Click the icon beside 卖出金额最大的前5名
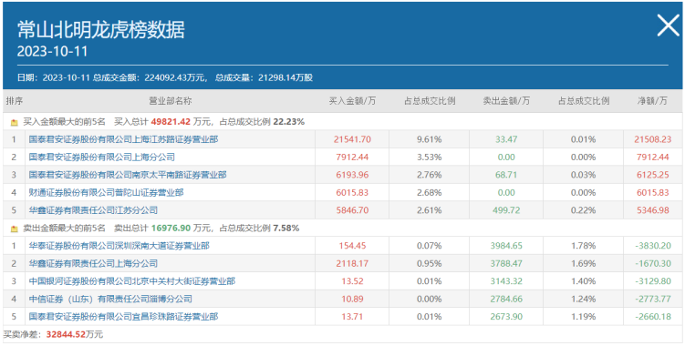The image size is (685, 346). (14, 229)
